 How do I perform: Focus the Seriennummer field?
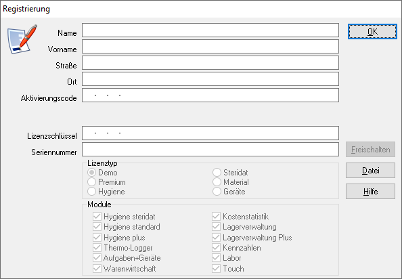210,149
